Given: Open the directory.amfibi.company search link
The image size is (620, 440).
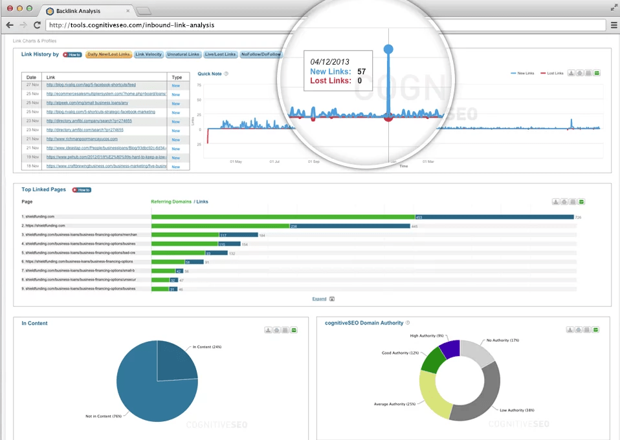Looking at the screenshot, I should tap(89, 121).
